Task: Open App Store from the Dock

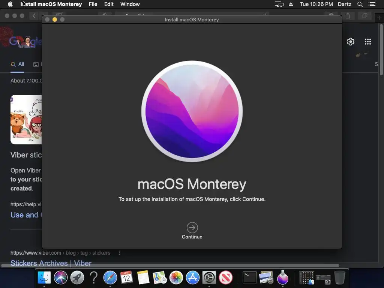Action: tap(192, 277)
